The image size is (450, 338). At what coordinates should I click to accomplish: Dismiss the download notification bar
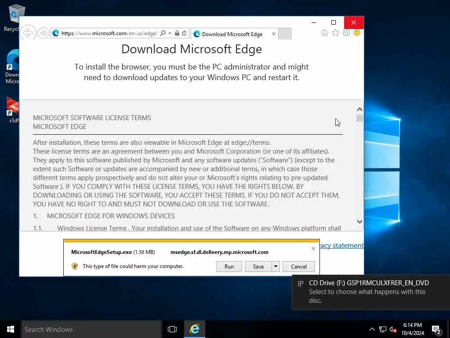[313, 249]
